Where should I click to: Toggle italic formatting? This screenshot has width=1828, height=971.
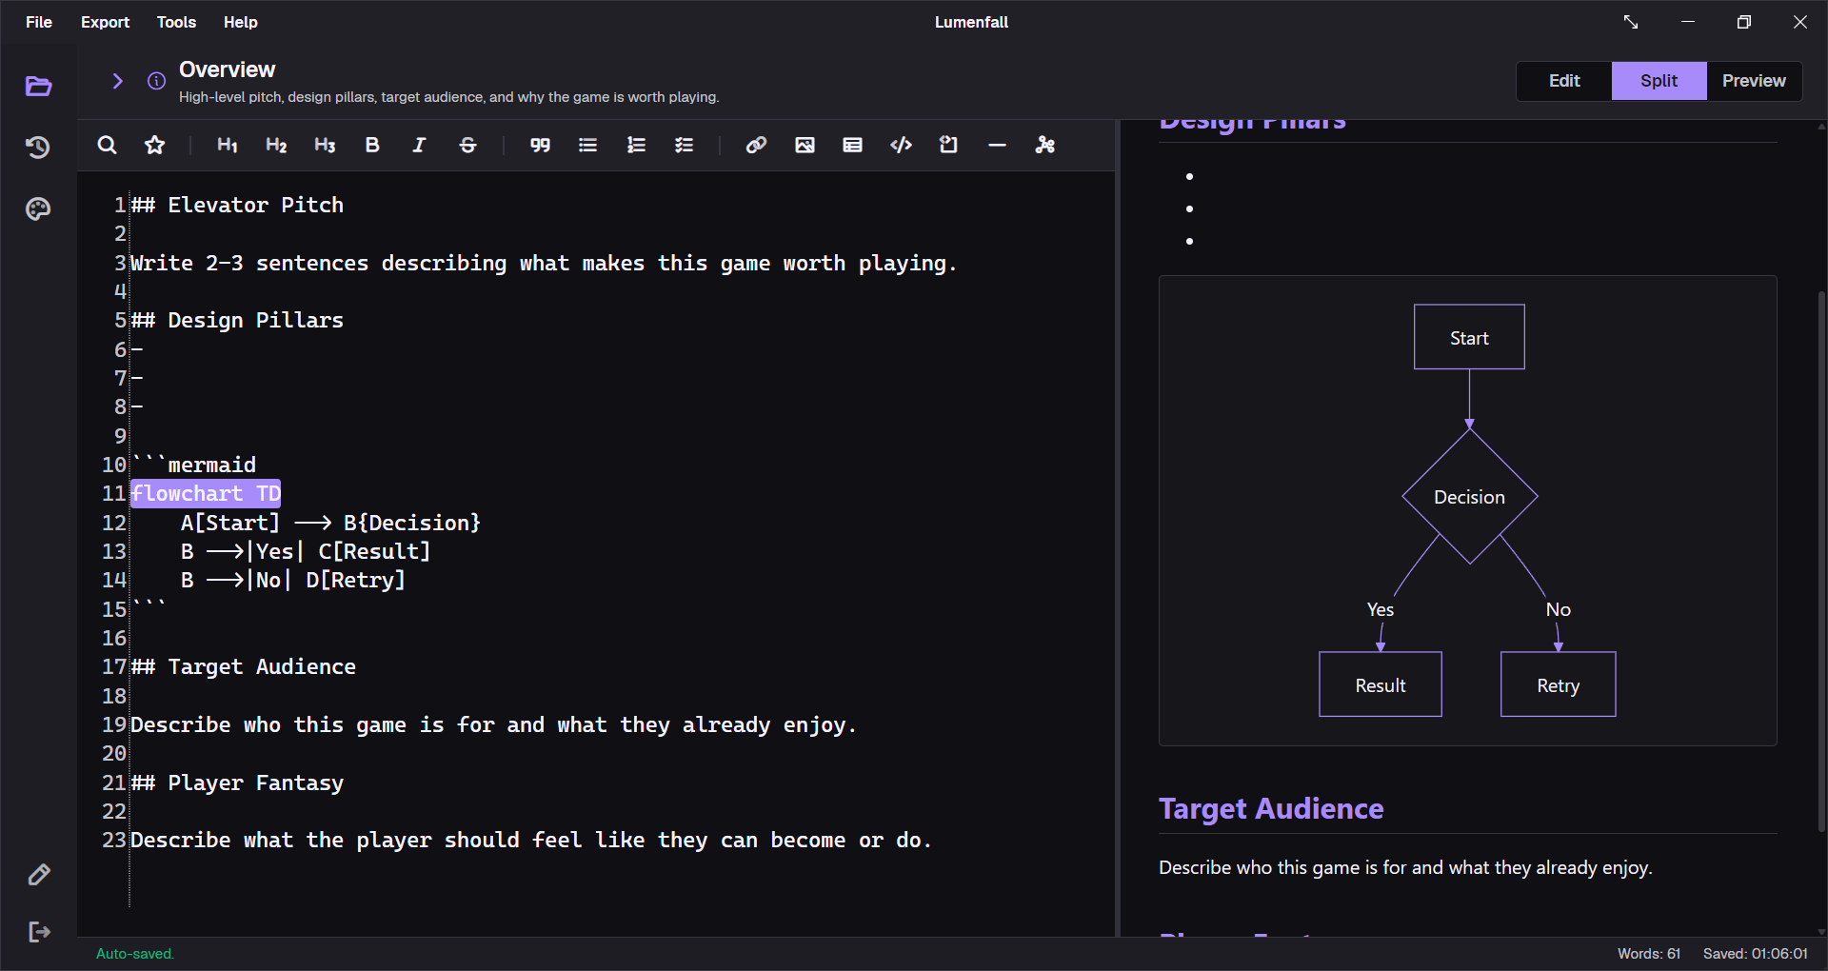point(419,145)
